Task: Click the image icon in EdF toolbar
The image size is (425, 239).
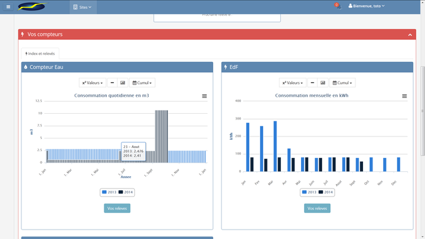Action: (323, 83)
